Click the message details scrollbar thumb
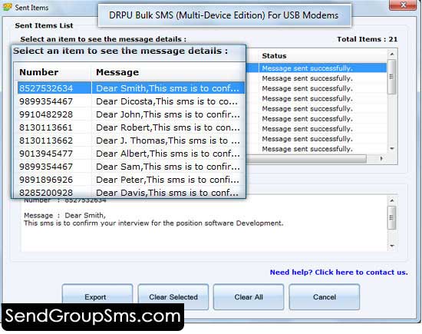422x334 pixels. coord(392,217)
